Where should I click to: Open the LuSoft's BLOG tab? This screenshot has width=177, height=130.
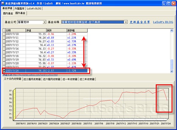[34, 9]
